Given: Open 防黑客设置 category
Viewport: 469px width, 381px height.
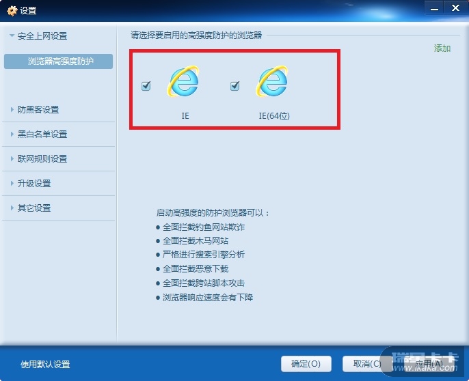Looking at the screenshot, I should pyautogui.click(x=38, y=110).
